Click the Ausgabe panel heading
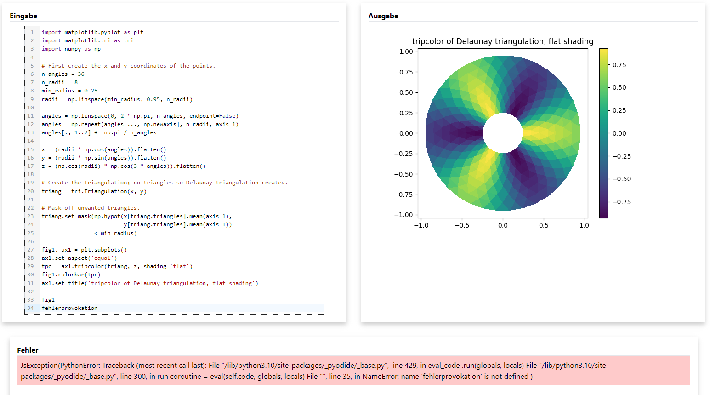Viewport: 710px width, 395px height. (383, 16)
